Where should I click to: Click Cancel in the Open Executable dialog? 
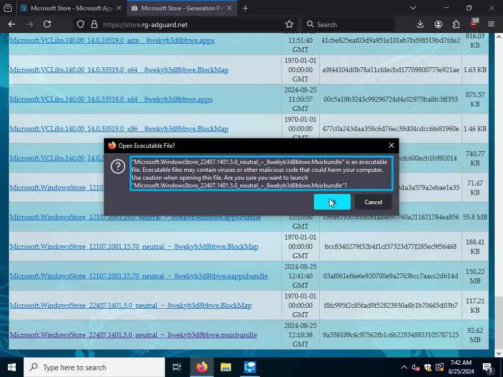pos(373,202)
